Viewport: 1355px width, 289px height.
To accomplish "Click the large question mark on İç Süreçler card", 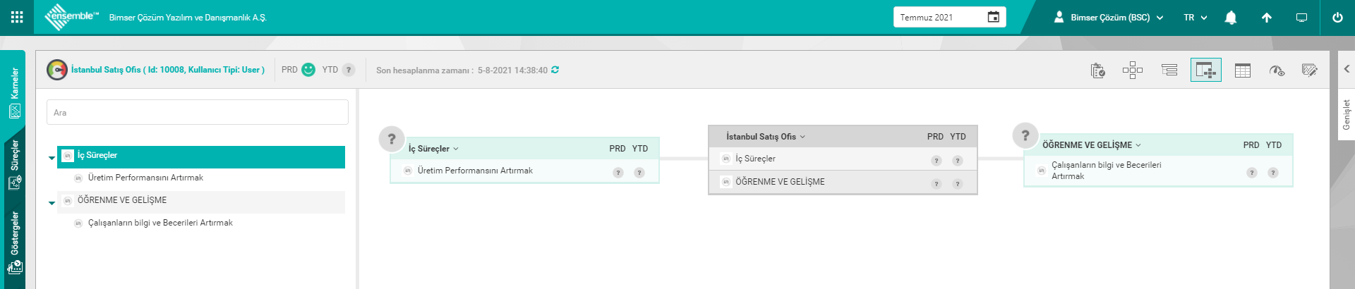I will coord(392,139).
